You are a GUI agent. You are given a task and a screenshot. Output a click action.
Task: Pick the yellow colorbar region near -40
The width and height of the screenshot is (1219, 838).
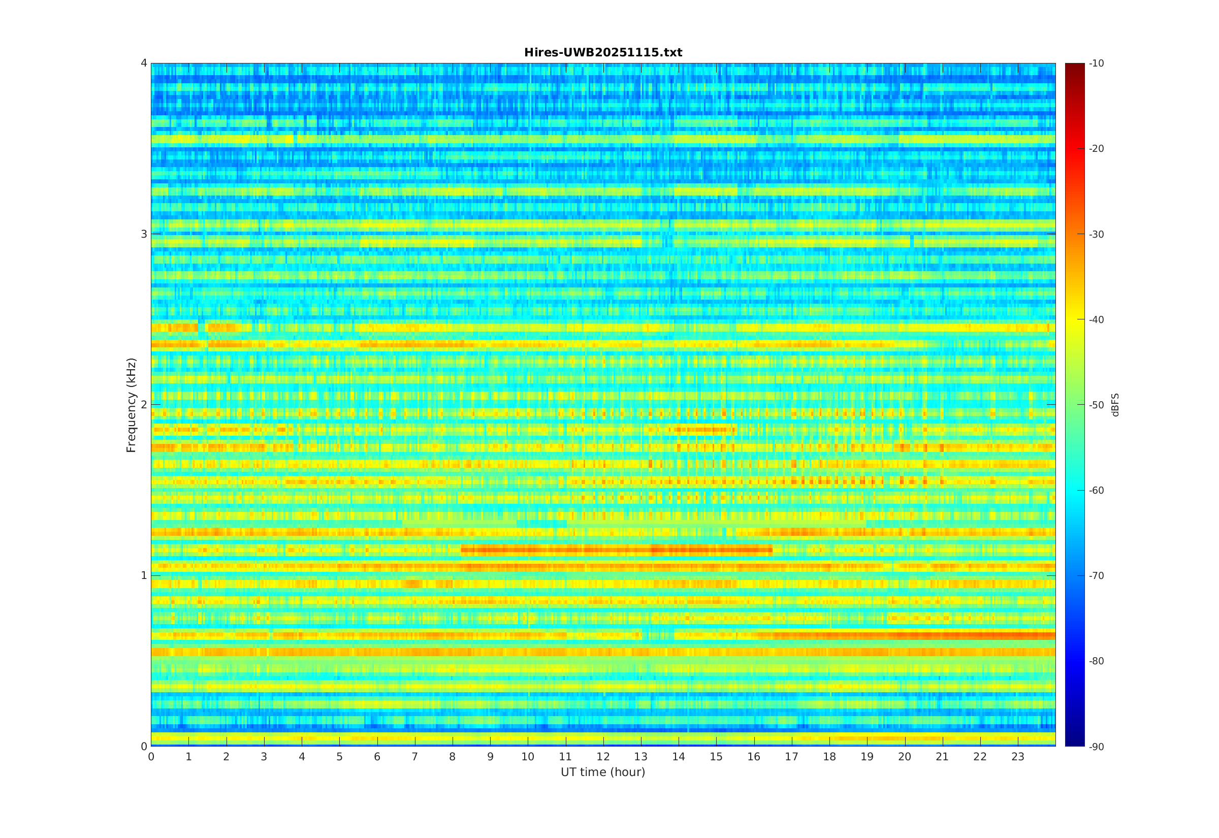coord(1074,320)
